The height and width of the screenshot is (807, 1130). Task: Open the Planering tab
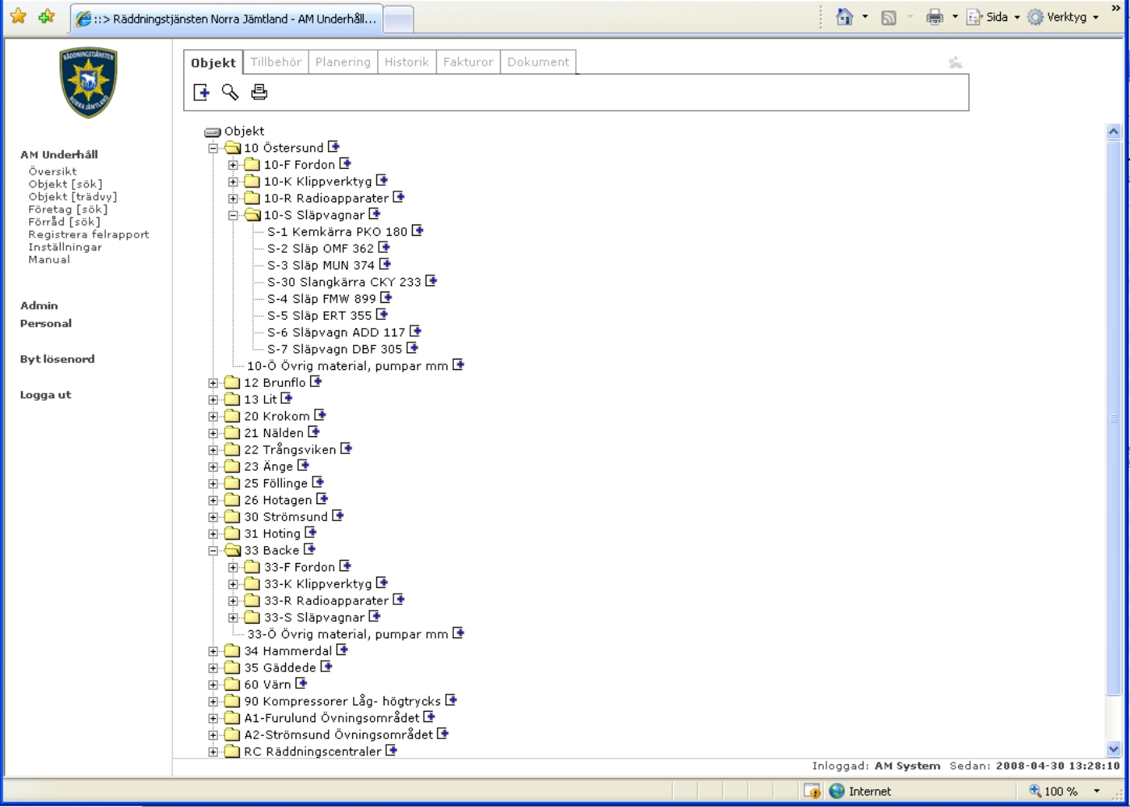point(342,62)
